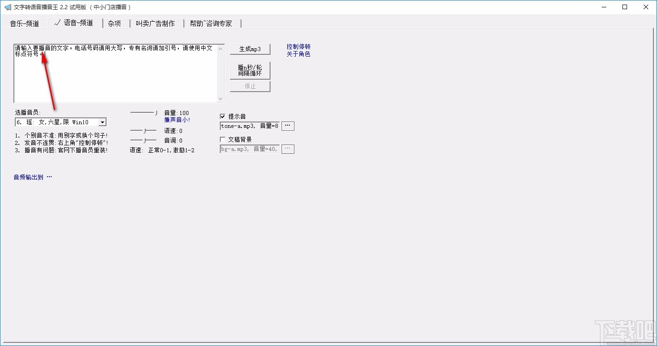The image size is (657, 346).
Task: Enable the 文稿背景 background audio checkbox
Action: [x=223, y=139]
